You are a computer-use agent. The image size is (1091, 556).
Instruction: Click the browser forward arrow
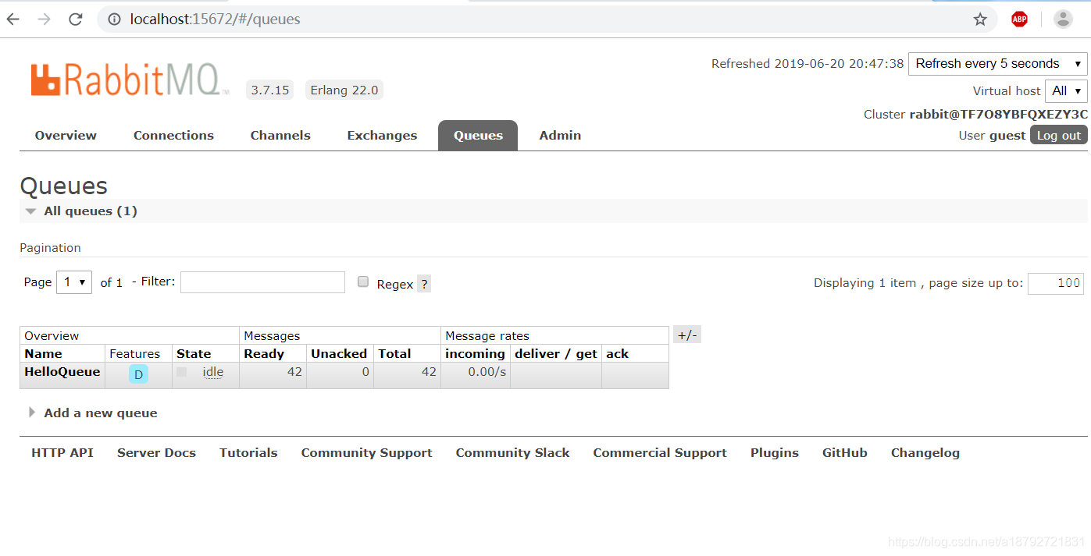pyautogui.click(x=45, y=19)
